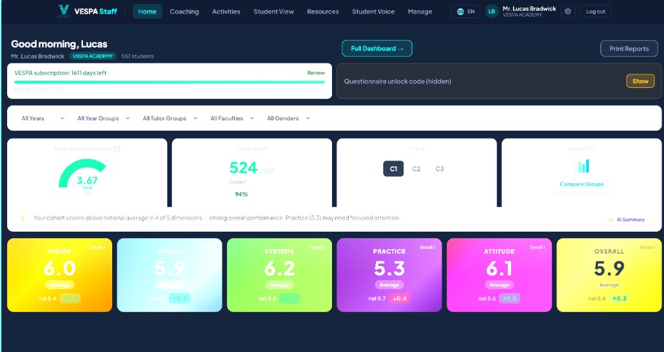Open settings via the gear icon

click(x=568, y=12)
